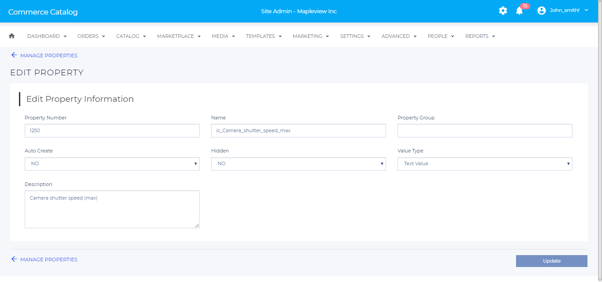602x282 pixels.
Task: Click the Site Admin - Mapleview Inc text
Action: (x=299, y=11)
